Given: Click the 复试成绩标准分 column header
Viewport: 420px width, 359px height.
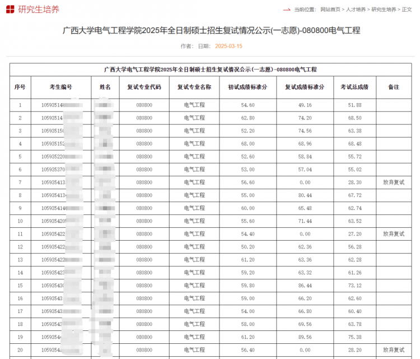Looking at the screenshot, I should coord(305,87).
